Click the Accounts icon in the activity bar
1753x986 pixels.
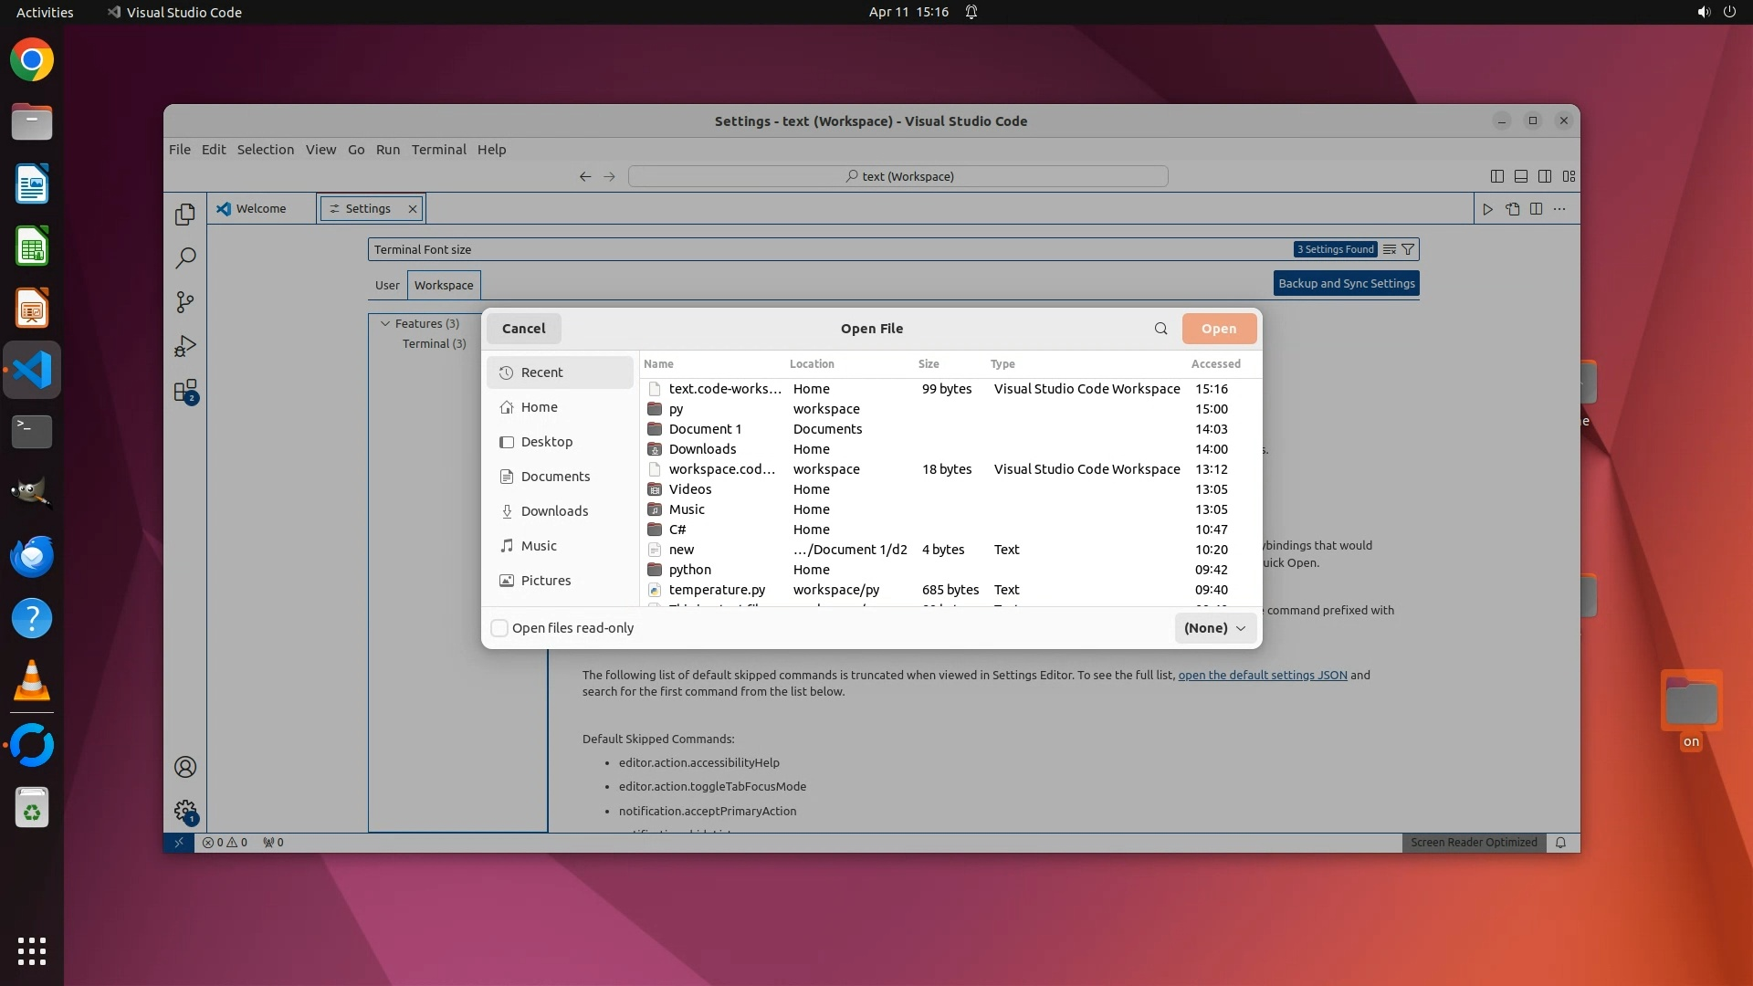point(185,767)
